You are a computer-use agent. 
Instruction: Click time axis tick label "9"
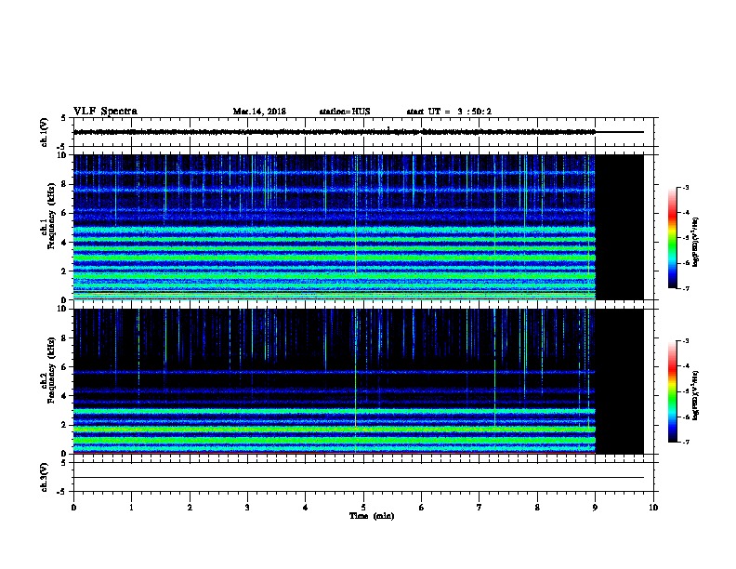[x=595, y=507]
